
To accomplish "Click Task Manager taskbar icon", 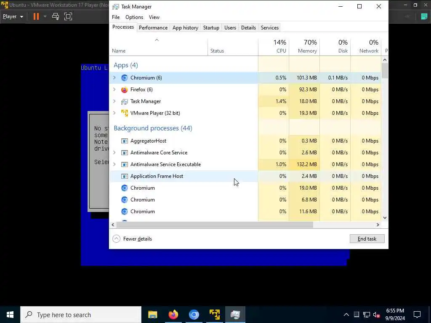I will pyautogui.click(x=235, y=315).
